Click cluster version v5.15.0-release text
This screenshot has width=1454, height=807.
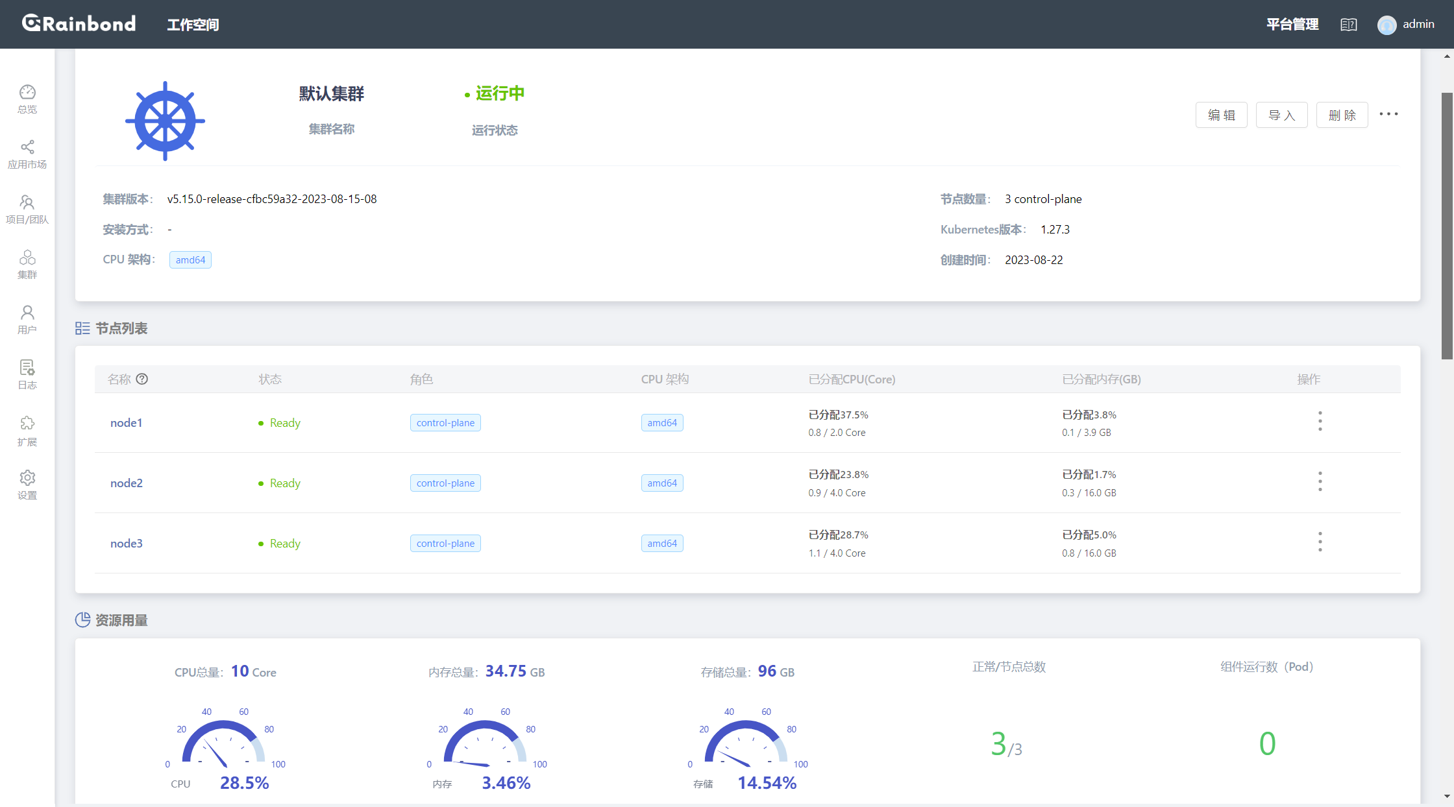272,199
